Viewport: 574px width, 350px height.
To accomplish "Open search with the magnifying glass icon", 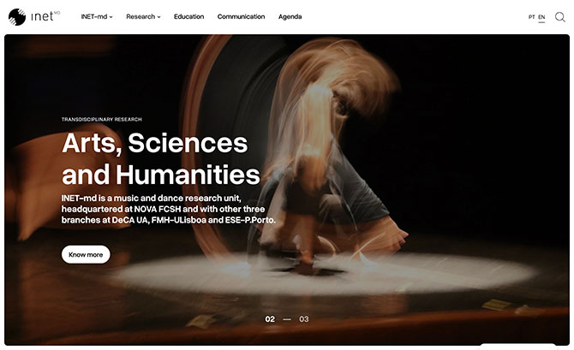I will [x=559, y=17].
